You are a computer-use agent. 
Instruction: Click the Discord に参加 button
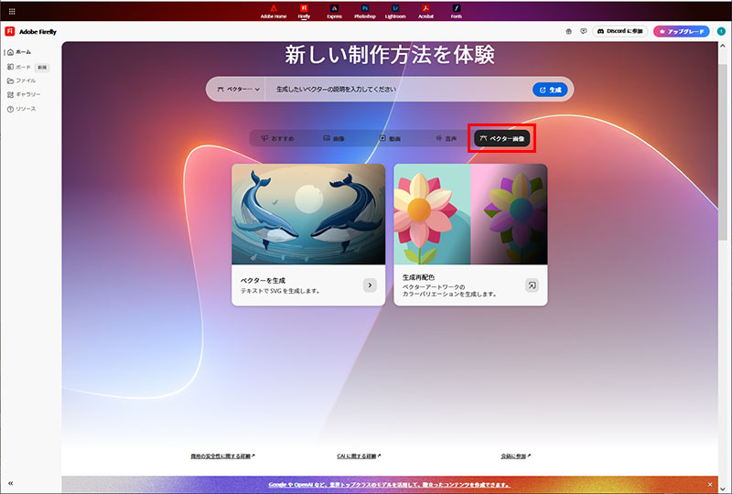(620, 31)
